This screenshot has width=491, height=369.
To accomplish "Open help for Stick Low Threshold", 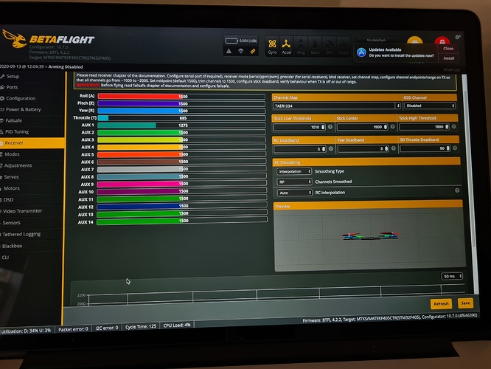I will coord(330,127).
